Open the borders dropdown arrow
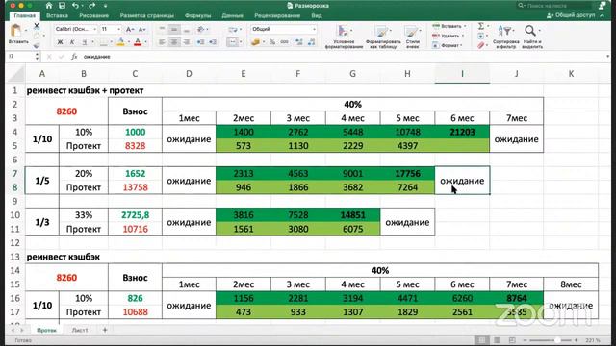Screen dimensions: 616x346 click(x=111, y=42)
